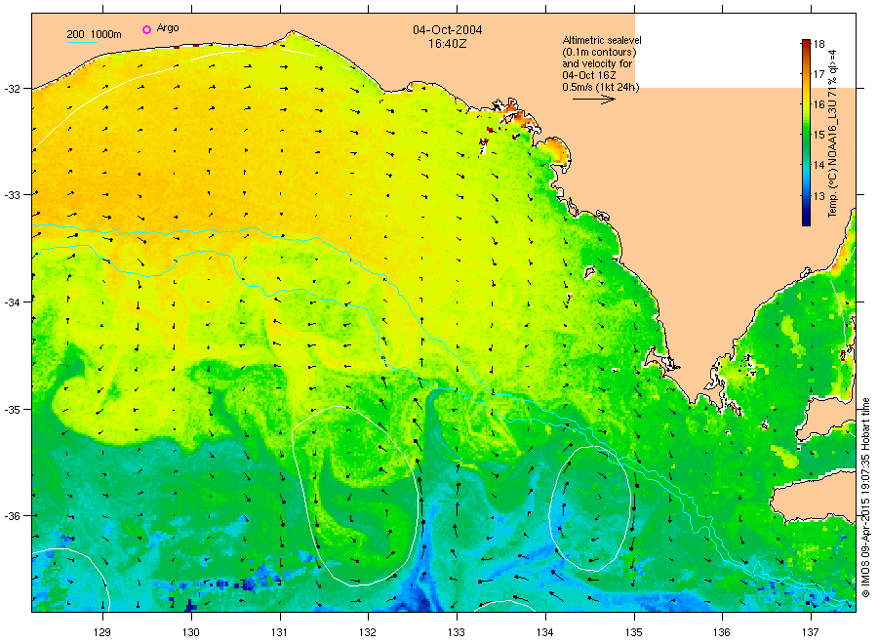Click the '132' longitude axis label
Screen dimensions: 878x644
point(368,633)
